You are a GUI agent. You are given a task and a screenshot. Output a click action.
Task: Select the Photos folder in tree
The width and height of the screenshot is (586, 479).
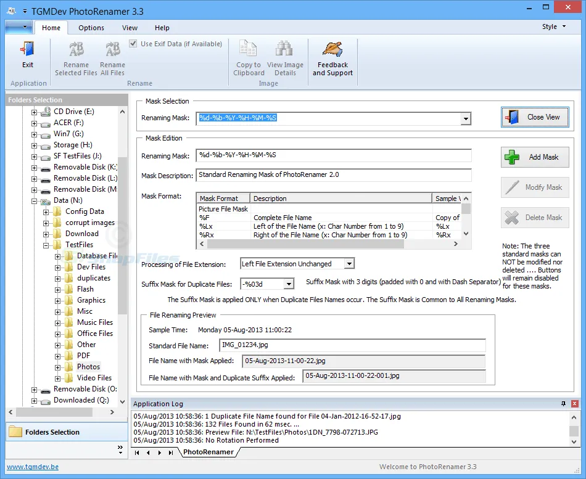click(89, 367)
